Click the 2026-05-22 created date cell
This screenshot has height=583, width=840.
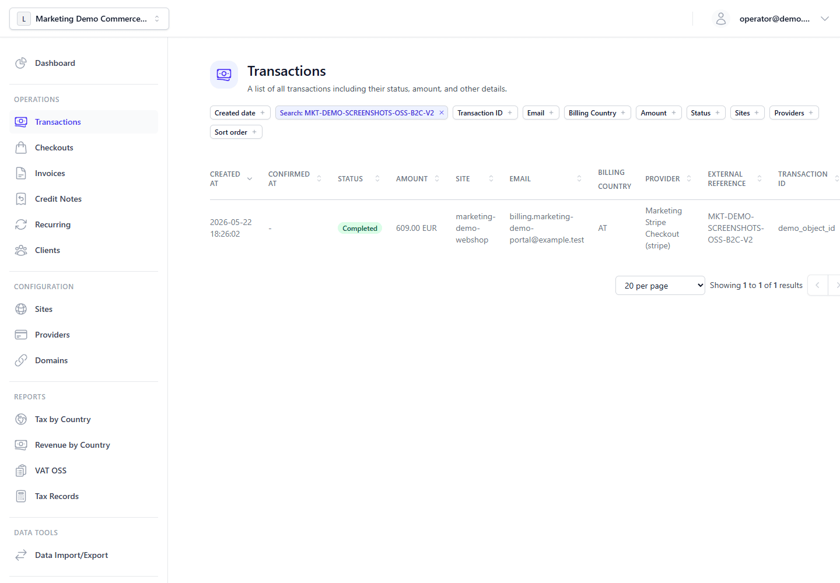(x=231, y=228)
